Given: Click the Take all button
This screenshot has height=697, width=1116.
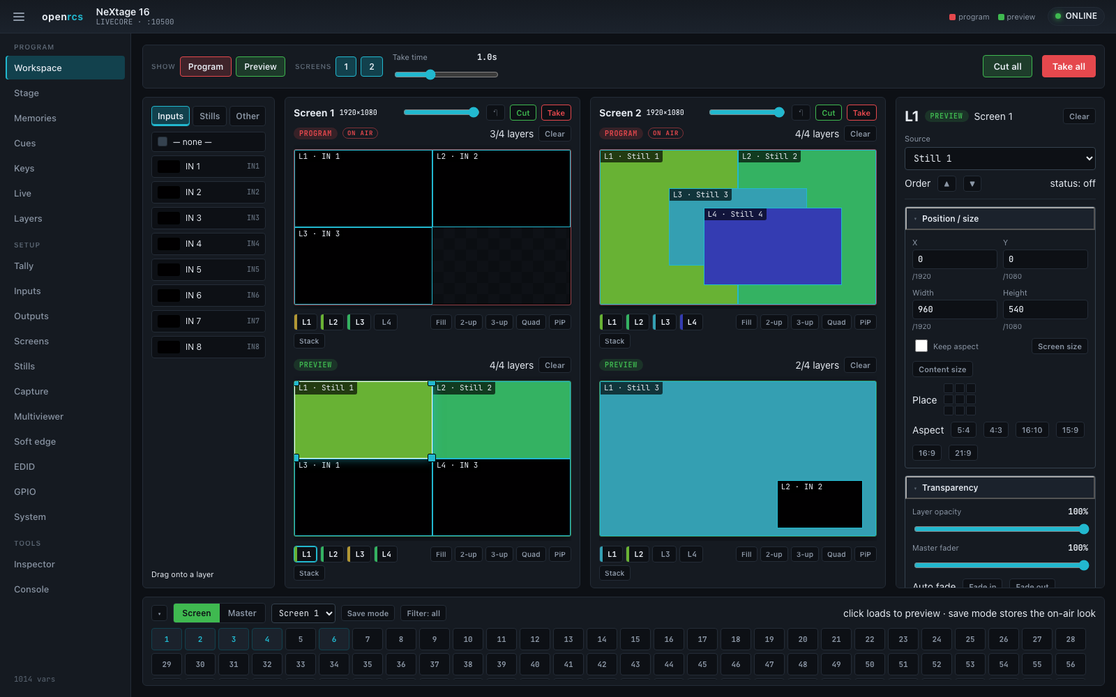Looking at the screenshot, I should click(1069, 66).
